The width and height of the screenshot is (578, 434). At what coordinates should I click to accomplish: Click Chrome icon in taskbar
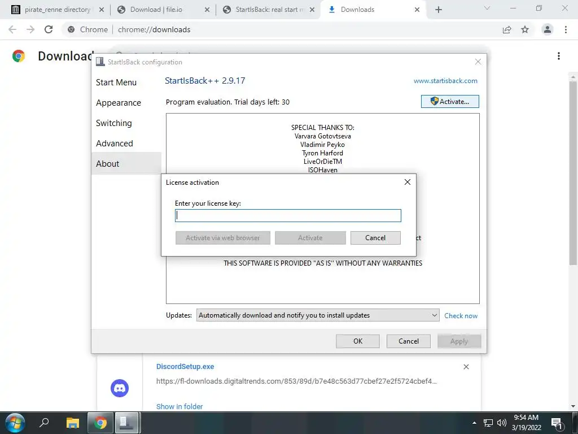[100, 423]
